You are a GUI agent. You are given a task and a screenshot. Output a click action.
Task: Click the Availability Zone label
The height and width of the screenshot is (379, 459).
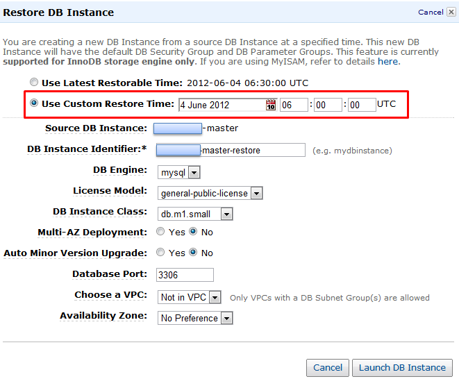pos(103,316)
